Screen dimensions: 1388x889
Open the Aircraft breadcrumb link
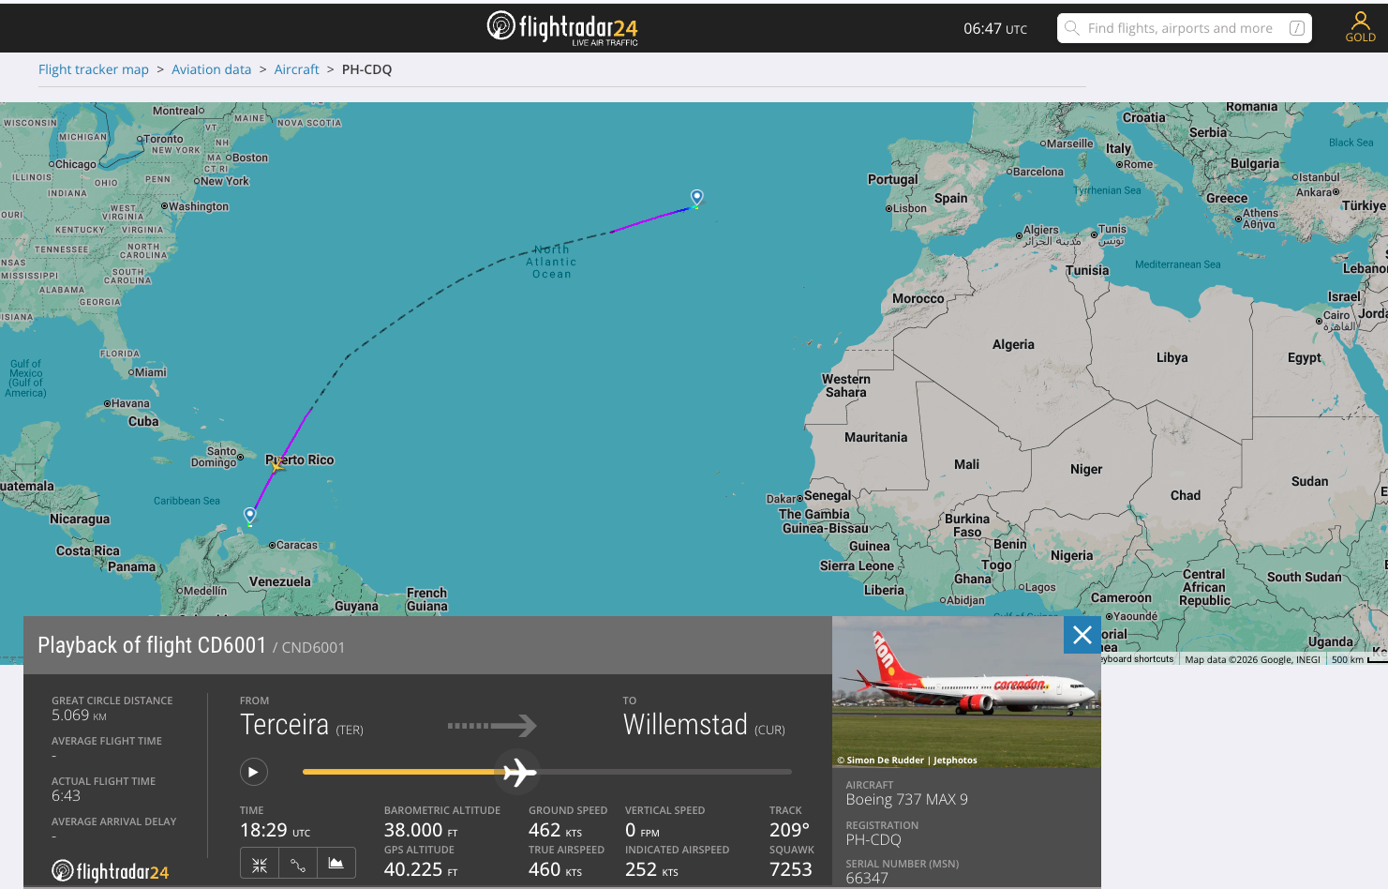coord(296,69)
